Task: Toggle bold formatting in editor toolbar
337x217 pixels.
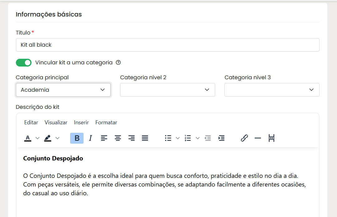Action: click(x=77, y=138)
